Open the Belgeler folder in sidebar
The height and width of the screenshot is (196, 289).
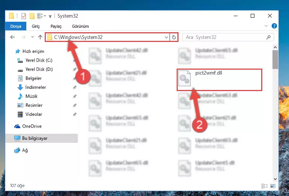[33, 78]
